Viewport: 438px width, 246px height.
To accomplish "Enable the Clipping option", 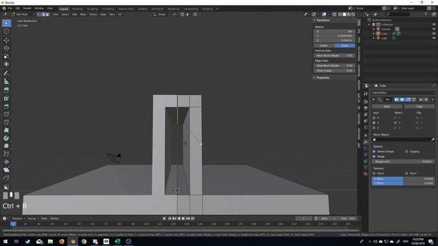I will [407, 152].
